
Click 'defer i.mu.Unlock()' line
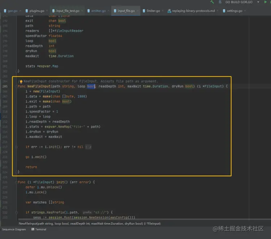click(x=44, y=187)
